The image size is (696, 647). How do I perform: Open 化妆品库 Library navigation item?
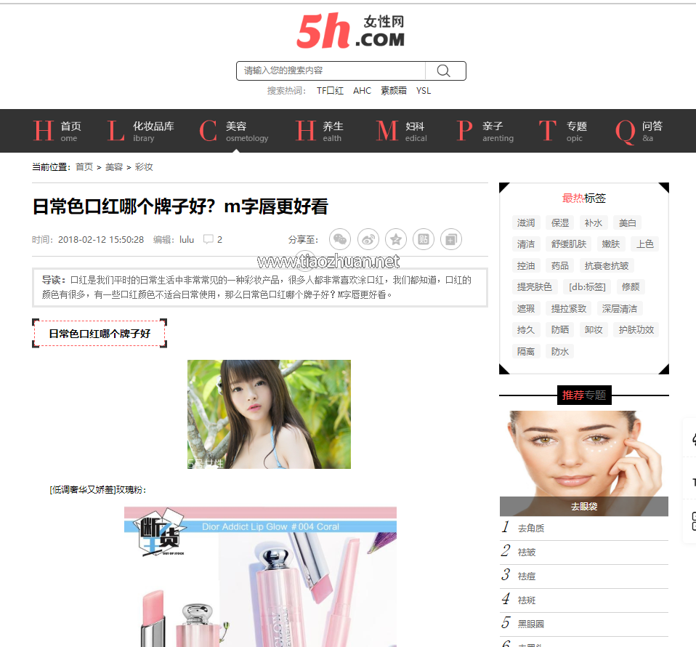pos(141,131)
